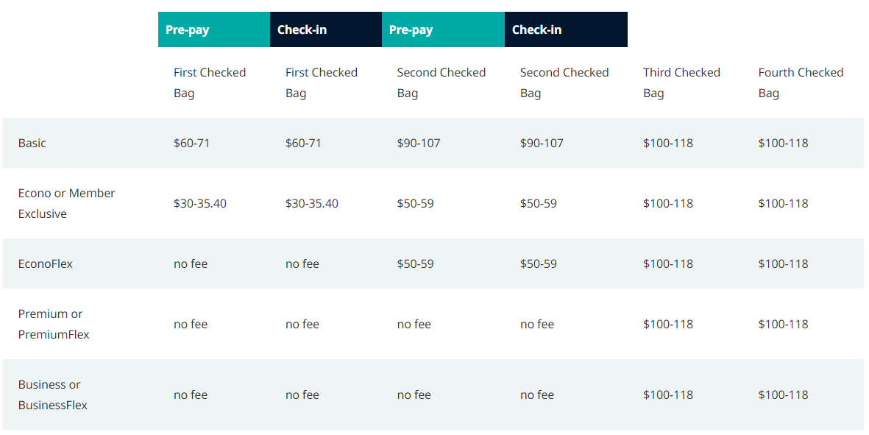Screen dimensions: 869x435
Task: Click Econo check-in first bag fee $30-35.40
Action: pos(312,204)
